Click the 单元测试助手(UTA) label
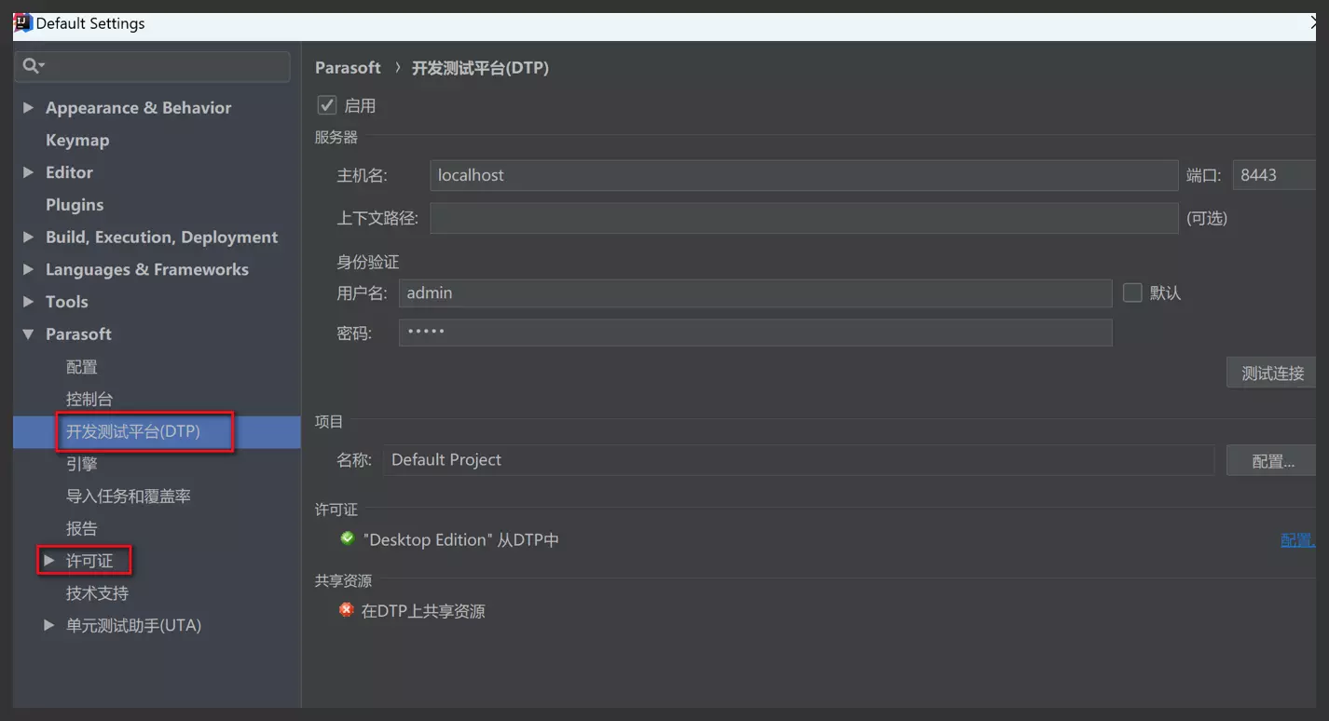This screenshot has height=721, width=1329. click(x=133, y=625)
